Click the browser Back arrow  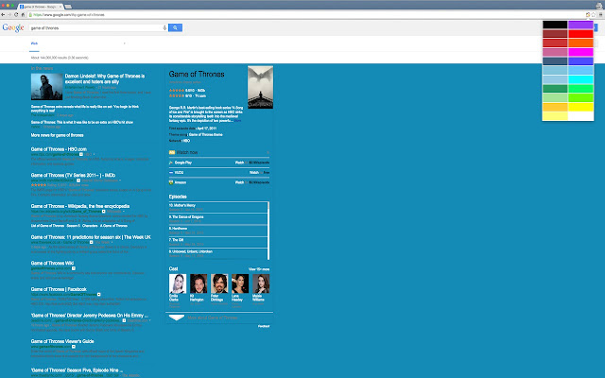click(x=3, y=15)
